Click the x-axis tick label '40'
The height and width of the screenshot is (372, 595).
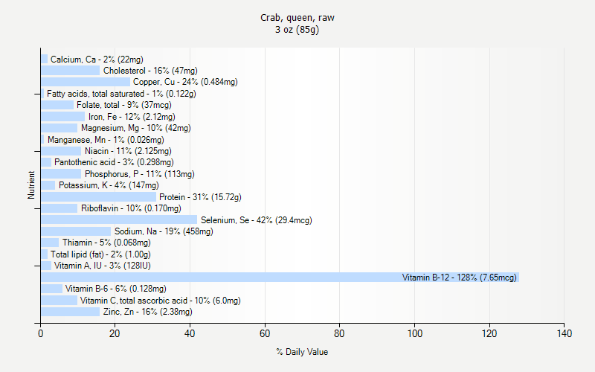190,333
